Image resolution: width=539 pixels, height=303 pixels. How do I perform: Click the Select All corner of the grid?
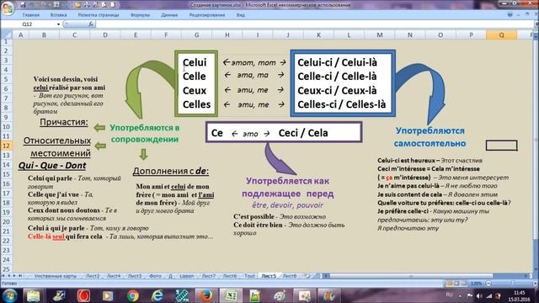click(x=7, y=35)
